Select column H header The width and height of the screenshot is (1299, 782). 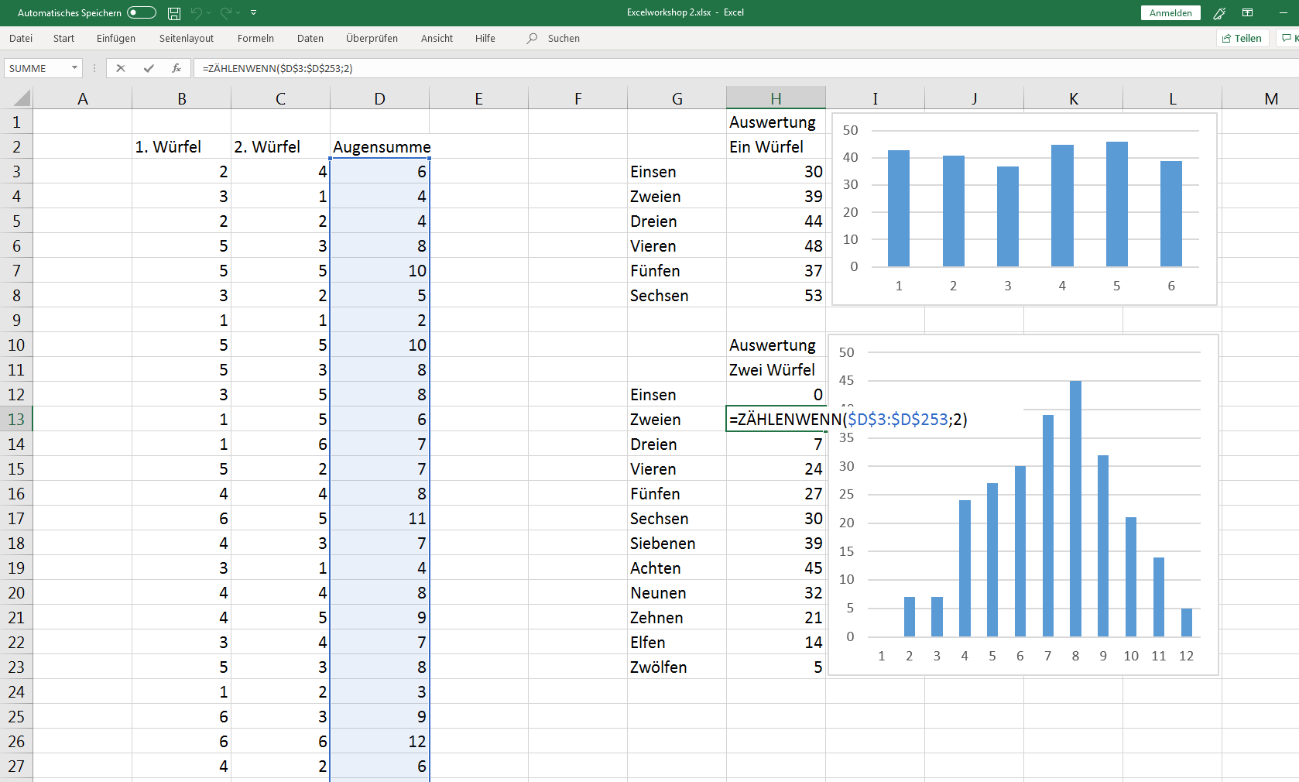776,98
